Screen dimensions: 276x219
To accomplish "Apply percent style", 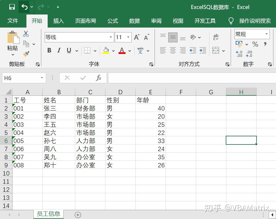I will tap(255, 44).
